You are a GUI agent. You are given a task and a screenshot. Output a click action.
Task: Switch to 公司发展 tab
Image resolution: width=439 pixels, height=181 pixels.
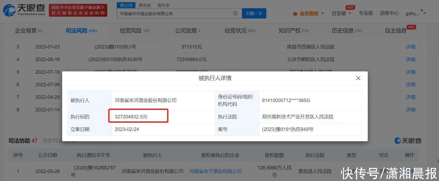(x=188, y=31)
